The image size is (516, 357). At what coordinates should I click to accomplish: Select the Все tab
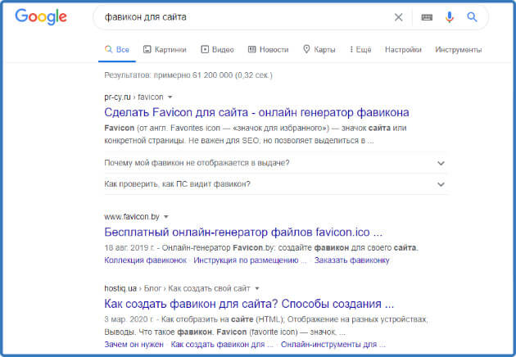117,50
